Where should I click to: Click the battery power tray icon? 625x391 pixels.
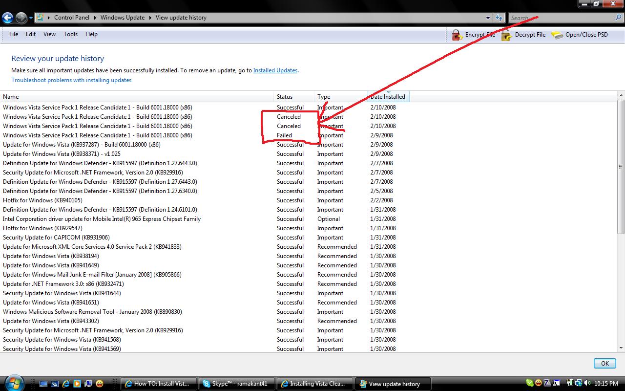point(569,383)
